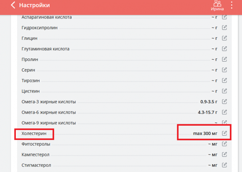Edit Омега-3 жирные кислоты range
The width and height of the screenshot is (242, 172).
pyautogui.click(x=225, y=101)
